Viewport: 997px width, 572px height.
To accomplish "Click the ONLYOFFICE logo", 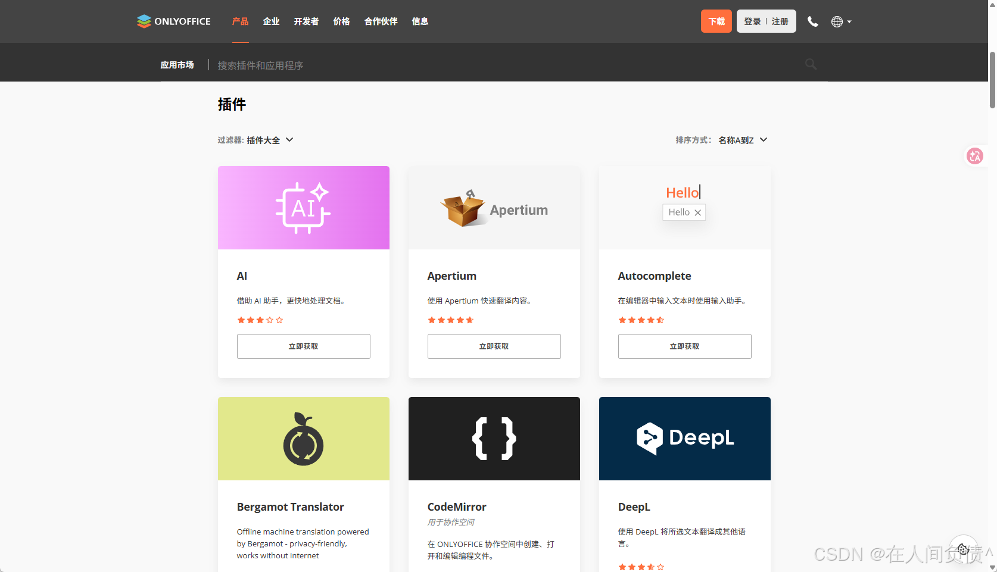I will [173, 21].
